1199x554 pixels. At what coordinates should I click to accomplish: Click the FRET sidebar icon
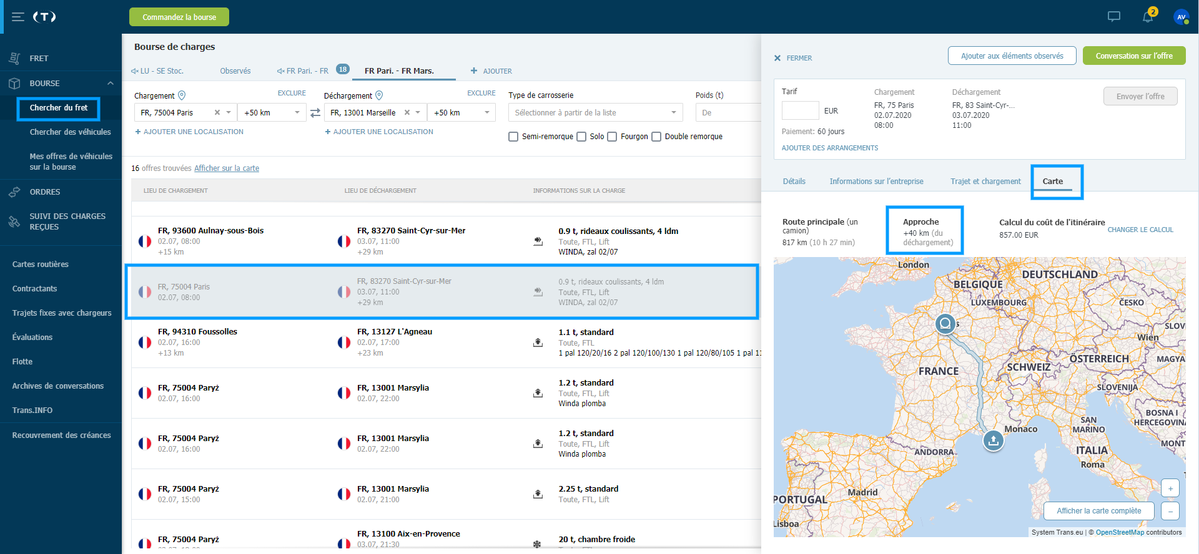pyautogui.click(x=14, y=58)
